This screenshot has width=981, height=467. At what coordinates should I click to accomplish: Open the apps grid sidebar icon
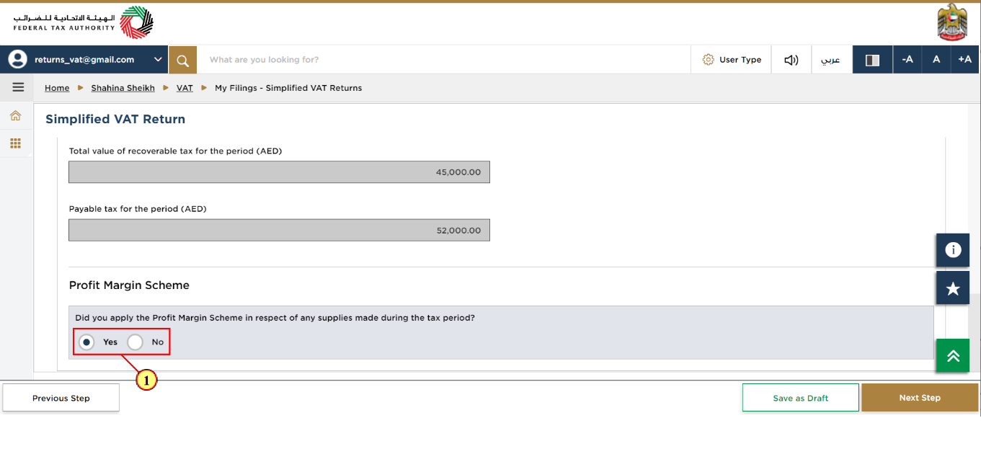click(15, 143)
